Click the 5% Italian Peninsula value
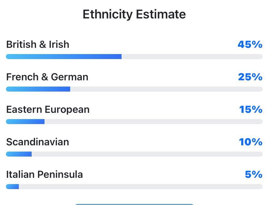270x205 pixels. (253, 174)
